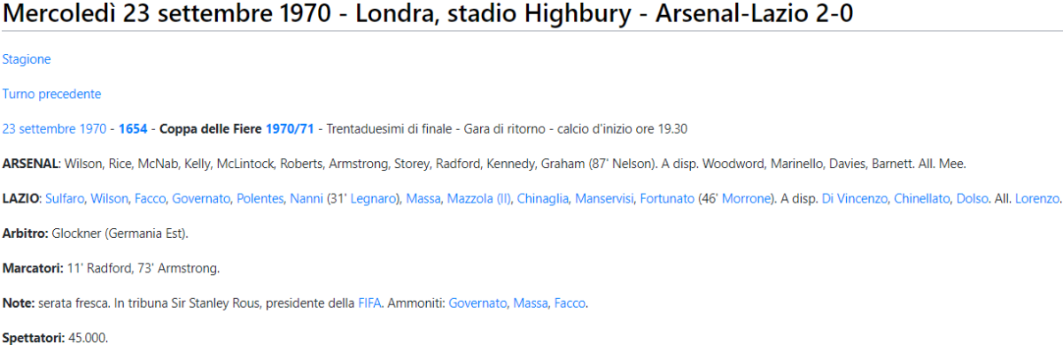Image resolution: width=1063 pixels, height=345 pixels.
Task: Open Legnaro substitute link
Action: click(373, 198)
